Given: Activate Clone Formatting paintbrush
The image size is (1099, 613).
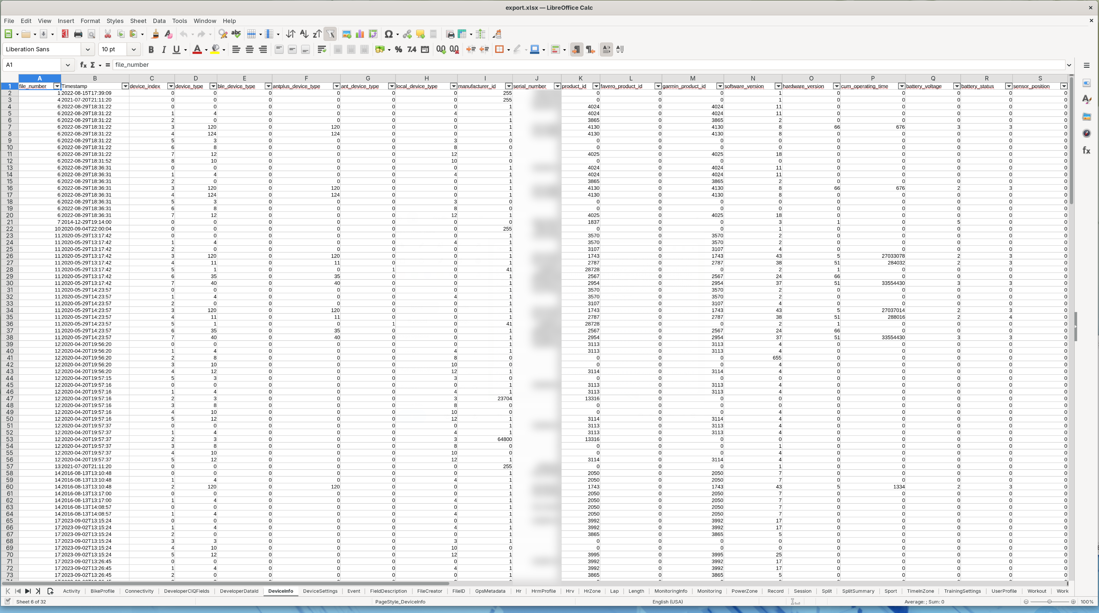Looking at the screenshot, I should click(155, 34).
